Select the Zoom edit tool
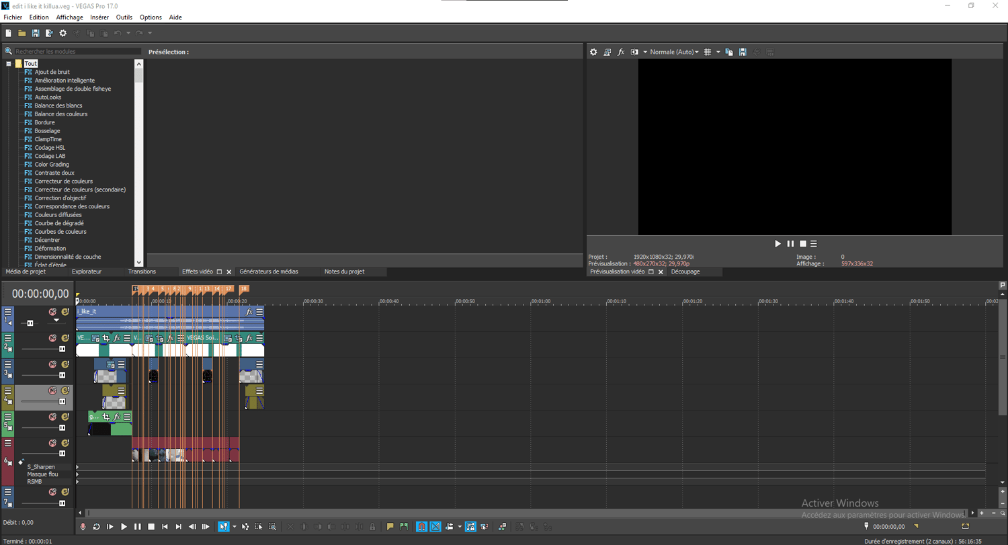The image size is (1008, 545). (272, 527)
